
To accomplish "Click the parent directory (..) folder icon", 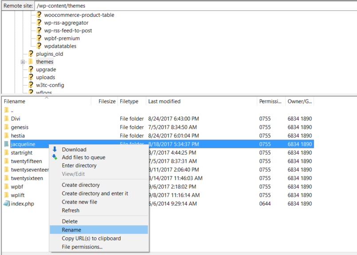I will (x=6, y=110).
